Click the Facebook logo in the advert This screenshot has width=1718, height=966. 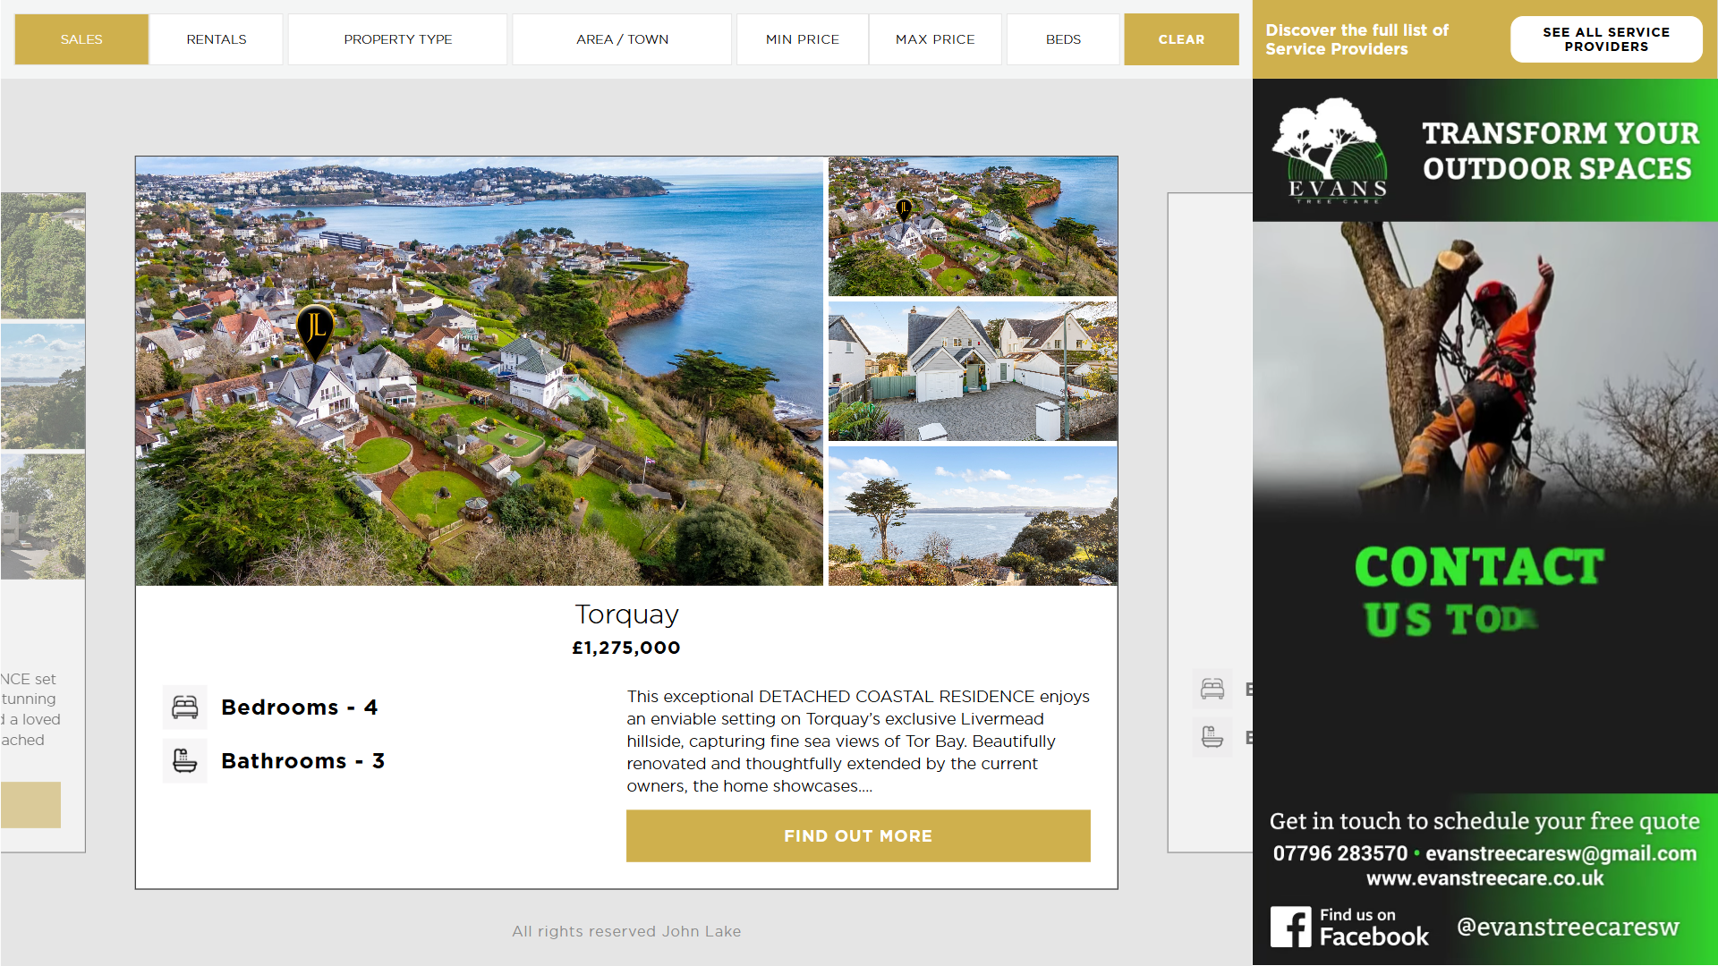coord(1290,927)
